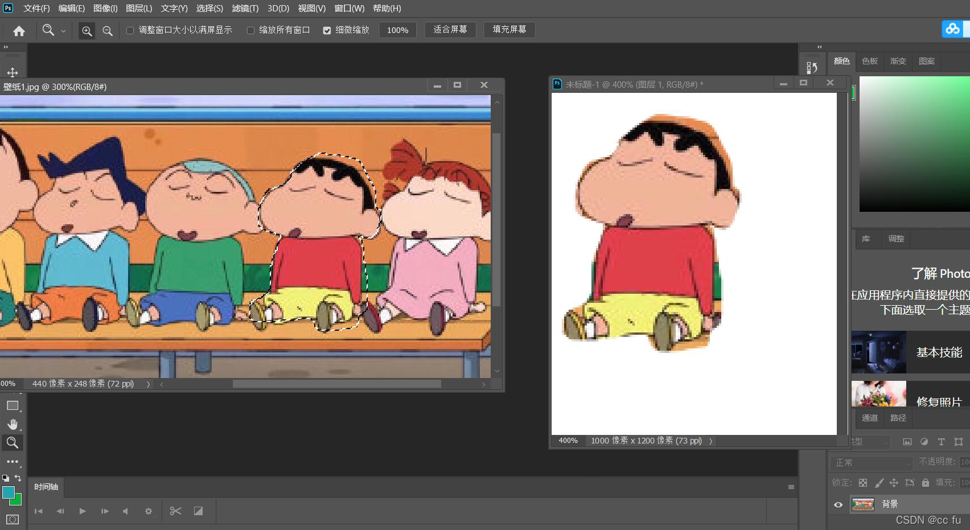970x530 pixels.
Task: Lock image pixels with brush icon
Action: pyautogui.click(x=879, y=483)
